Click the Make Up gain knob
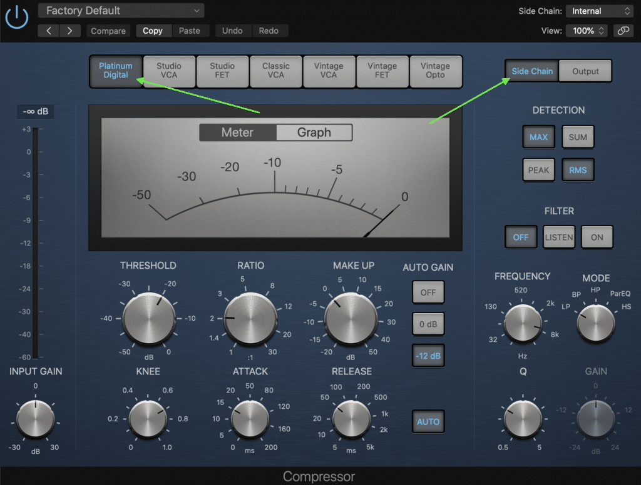 (x=351, y=318)
